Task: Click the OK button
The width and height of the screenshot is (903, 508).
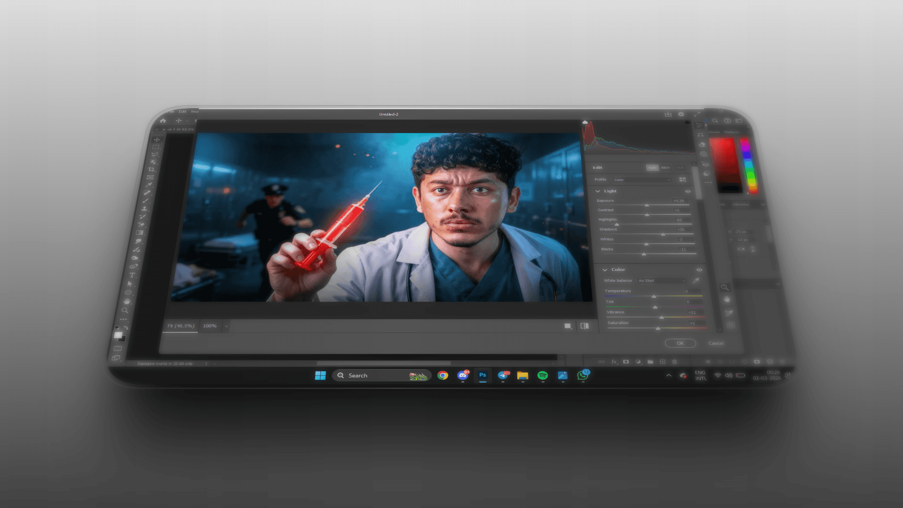Action: click(x=680, y=343)
